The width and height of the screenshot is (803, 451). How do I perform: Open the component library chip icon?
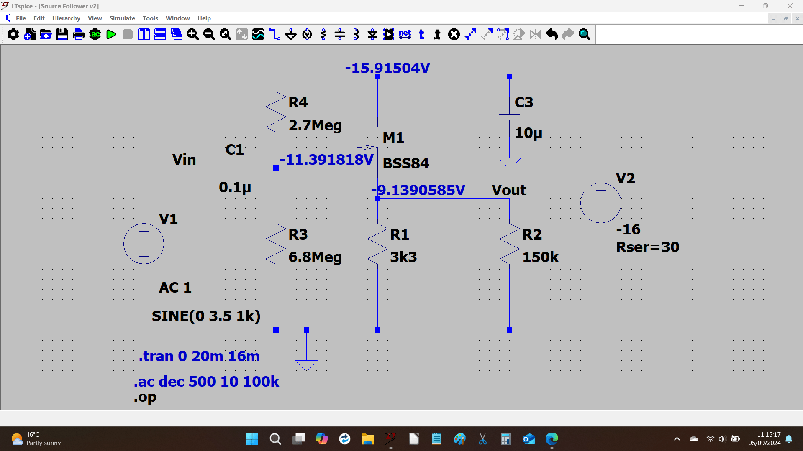[x=389, y=34]
